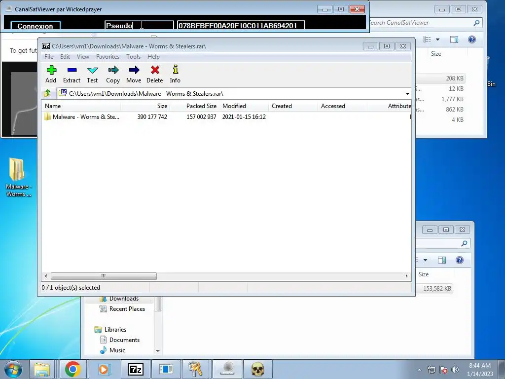Click the Add button in 7-Zip toolbar
The height and width of the screenshot is (379, 505).
[51, 74]
